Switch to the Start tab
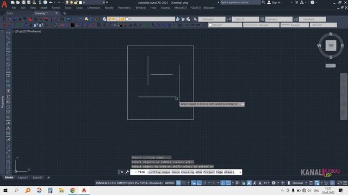Screen dimensions: 348x195 click(10, 13)
